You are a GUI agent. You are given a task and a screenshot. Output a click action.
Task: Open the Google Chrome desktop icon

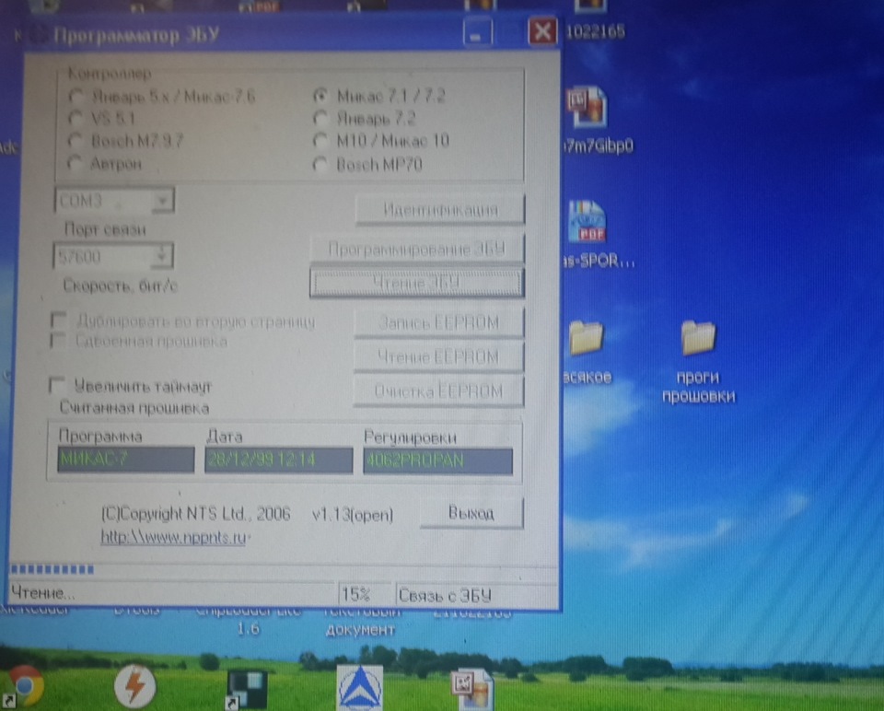(22, 686)
